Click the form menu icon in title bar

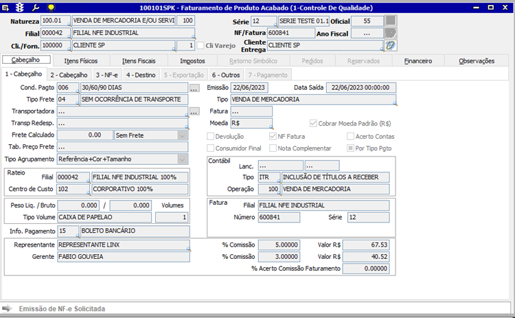point(6,7)
